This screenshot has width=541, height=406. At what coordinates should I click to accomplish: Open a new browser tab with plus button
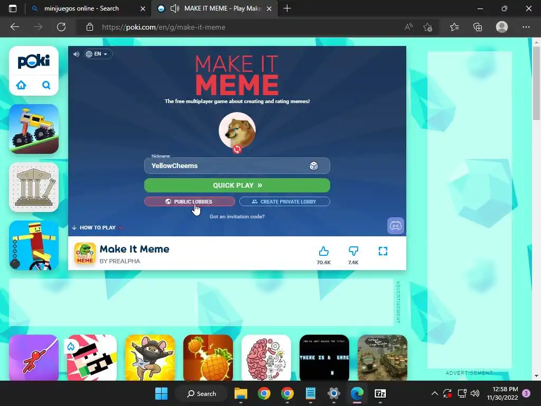click(x=287, y=8)
